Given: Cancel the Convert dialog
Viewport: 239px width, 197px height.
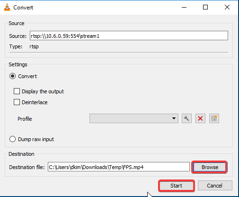Looking at the screenshot, I should pos(215,186).
